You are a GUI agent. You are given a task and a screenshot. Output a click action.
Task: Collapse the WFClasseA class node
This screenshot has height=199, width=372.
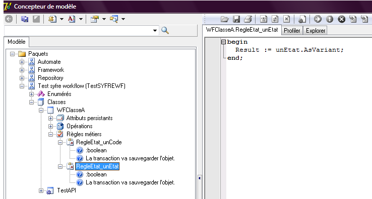point(41,110)
